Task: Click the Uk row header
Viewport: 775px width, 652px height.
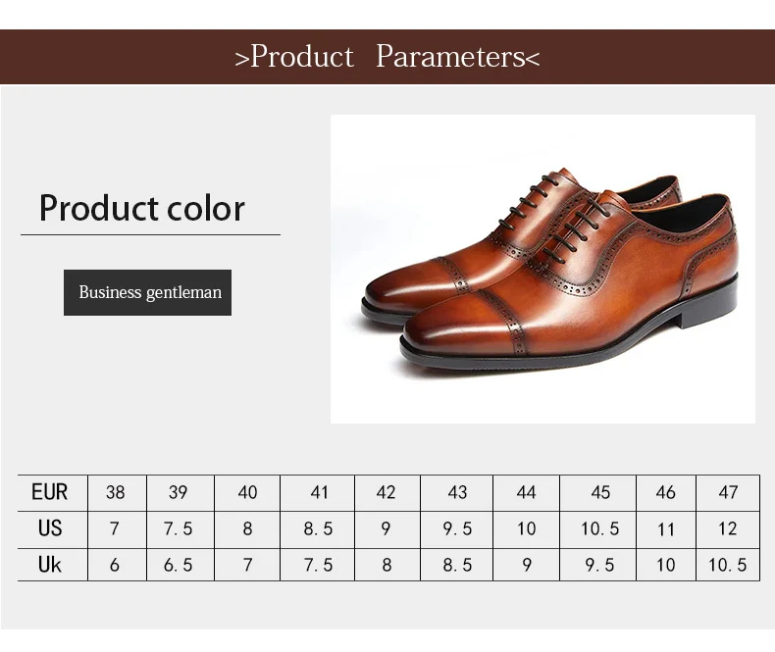Action: pyautogui.click(x=50, y=565)
